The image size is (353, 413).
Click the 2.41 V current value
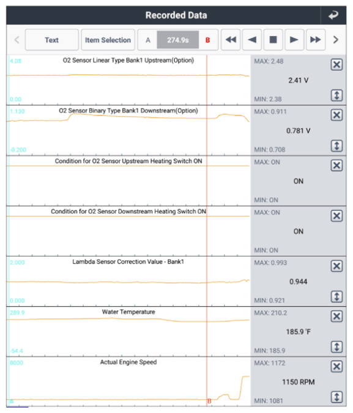point(299,80)
